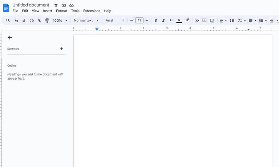Open the zoom level 100% dropdown
Viewport: 279px width, 167px height.
60,20
